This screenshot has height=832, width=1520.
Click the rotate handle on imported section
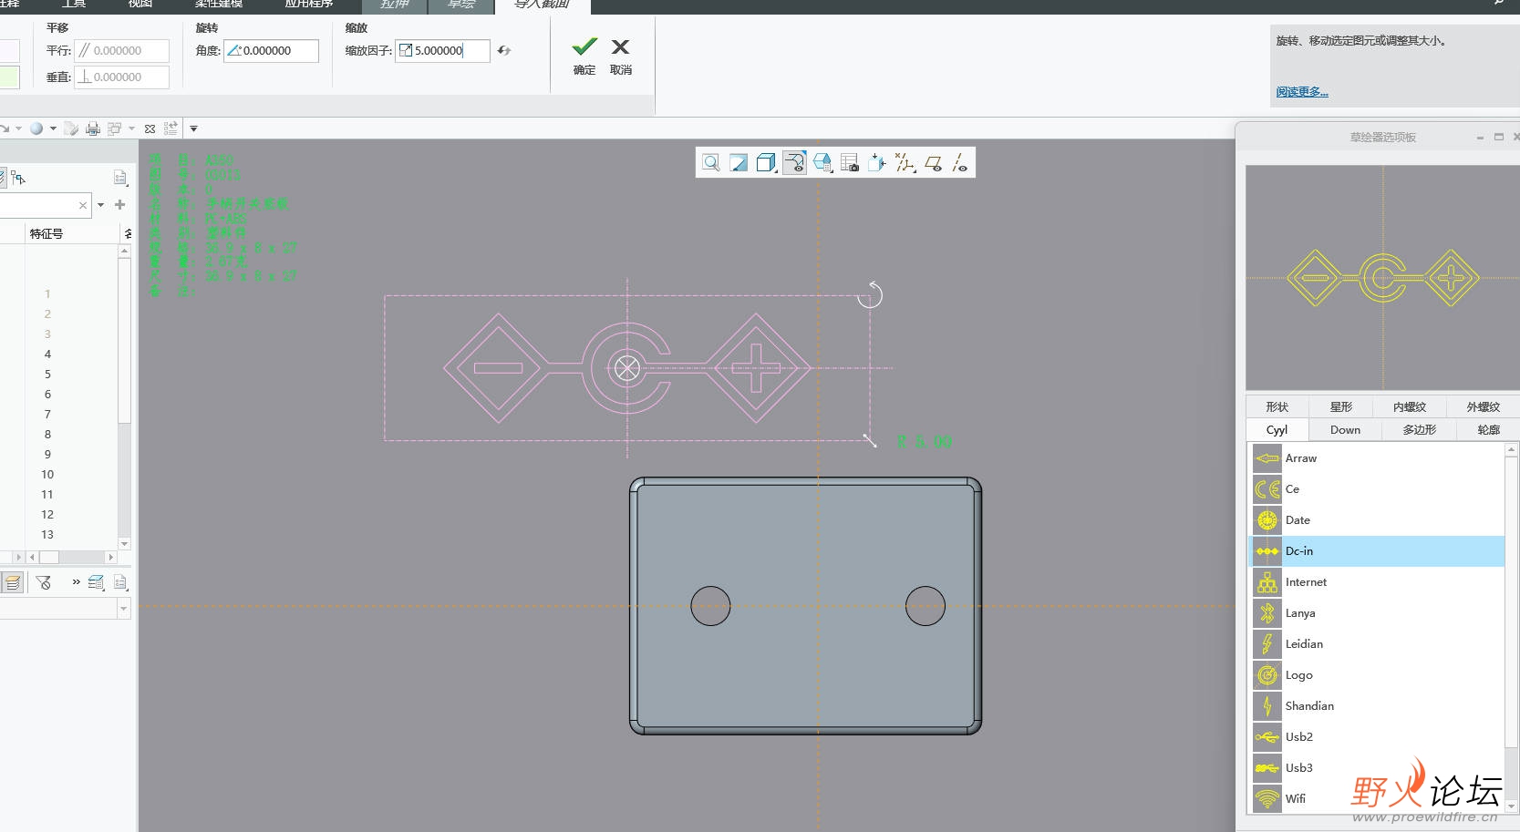[x=870, y=294]
